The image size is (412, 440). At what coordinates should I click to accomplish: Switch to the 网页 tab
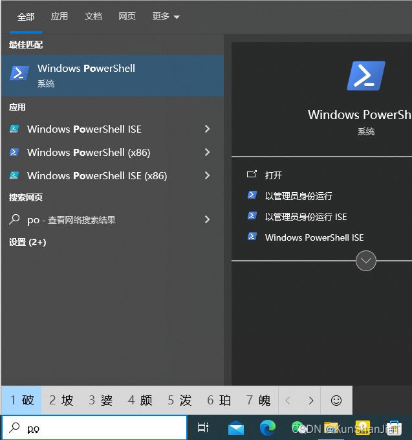click(127, 16)
